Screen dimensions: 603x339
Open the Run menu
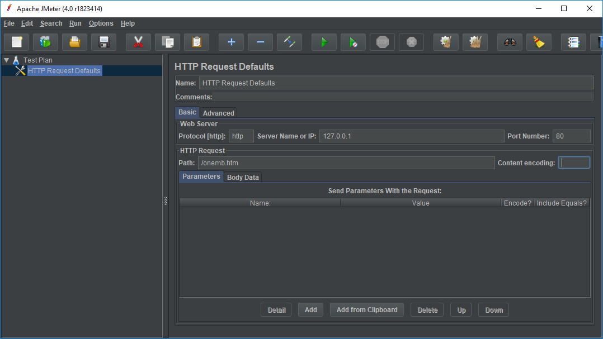pos(76,23)
